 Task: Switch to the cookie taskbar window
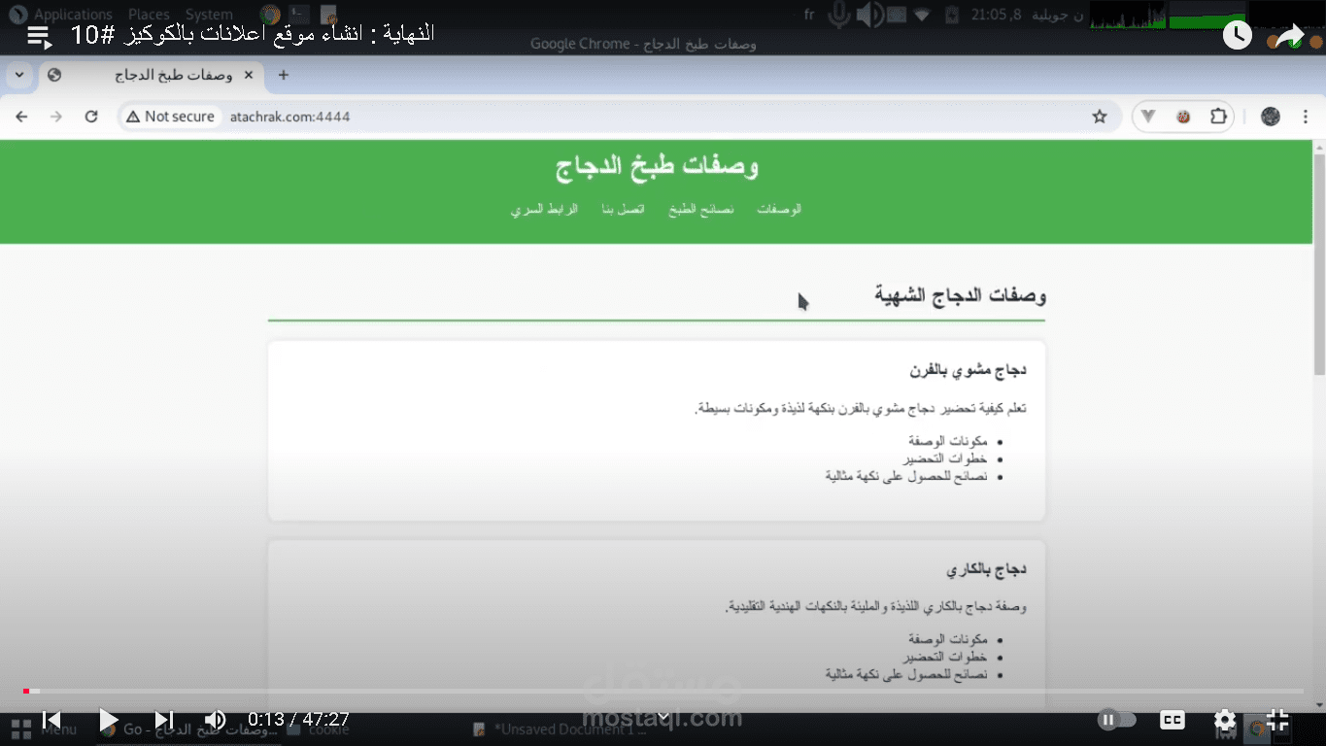tap(319, 729)
